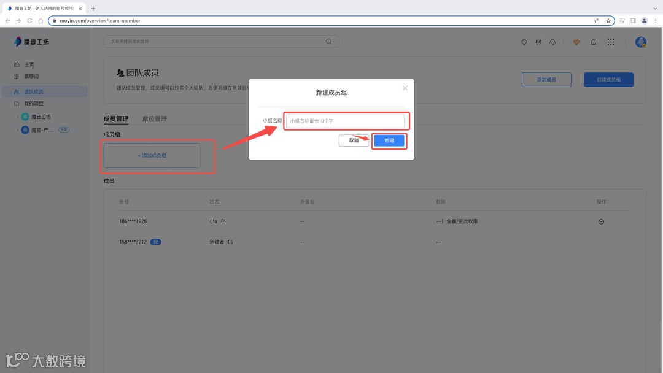Image resolution: width=663 pixels, height=373 pixels.
Task: Click the 魔音工坊 logo
Action: tap(32, 41)
